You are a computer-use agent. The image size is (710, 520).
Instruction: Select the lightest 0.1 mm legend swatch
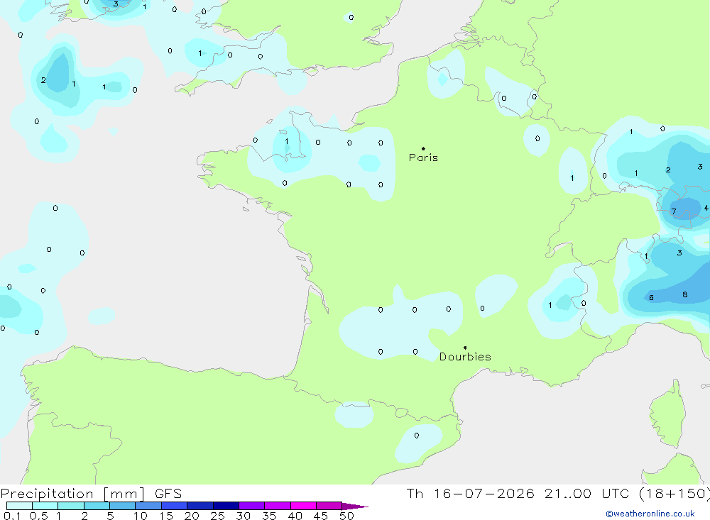coord(19,506)
